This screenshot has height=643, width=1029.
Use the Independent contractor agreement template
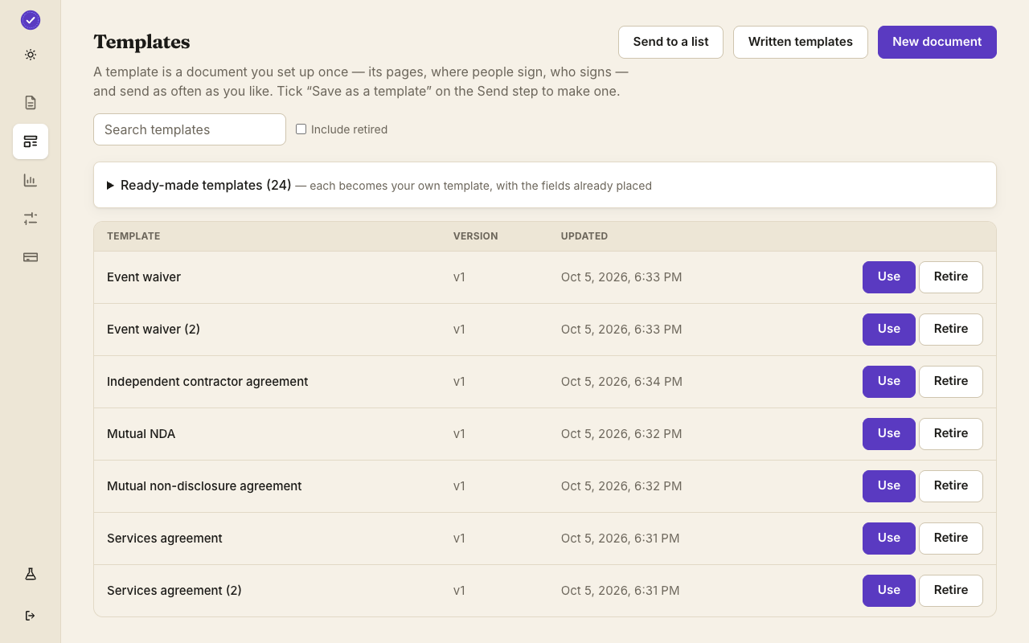(889, 382)
